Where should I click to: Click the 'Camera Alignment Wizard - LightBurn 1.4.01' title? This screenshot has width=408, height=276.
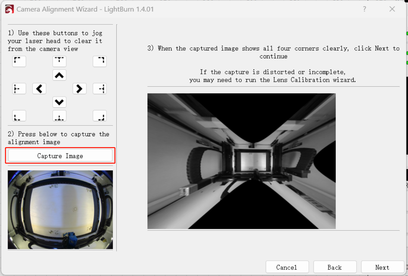(85, 9)
